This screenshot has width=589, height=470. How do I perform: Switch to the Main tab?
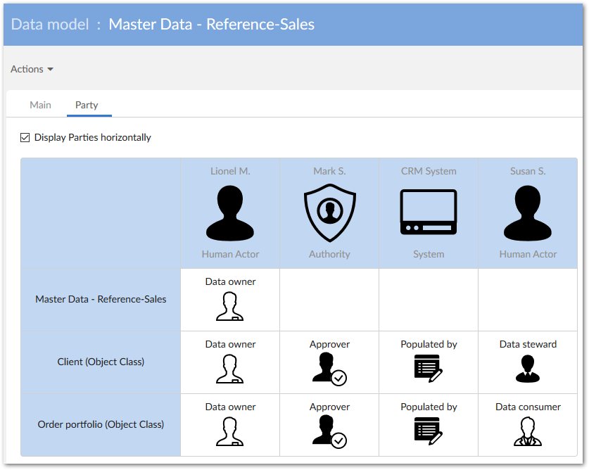pos(40,105)
